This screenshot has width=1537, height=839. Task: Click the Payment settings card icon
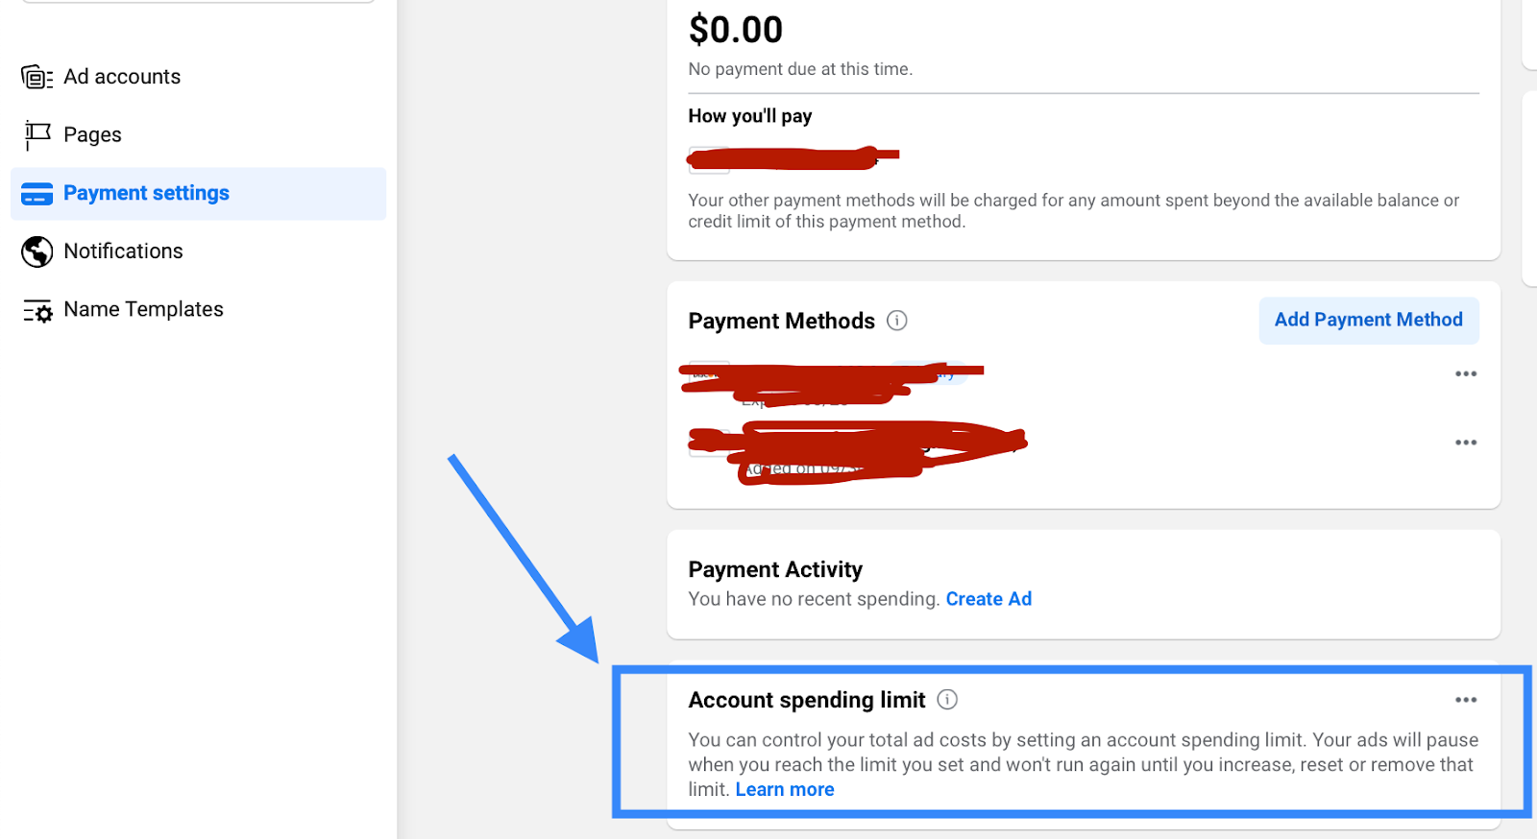click(x=37, y=194)
